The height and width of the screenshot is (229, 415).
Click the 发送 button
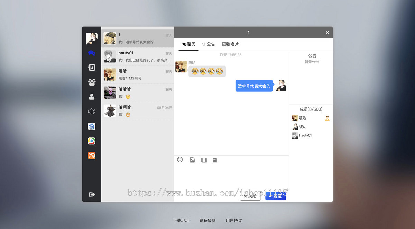(276, 196)
